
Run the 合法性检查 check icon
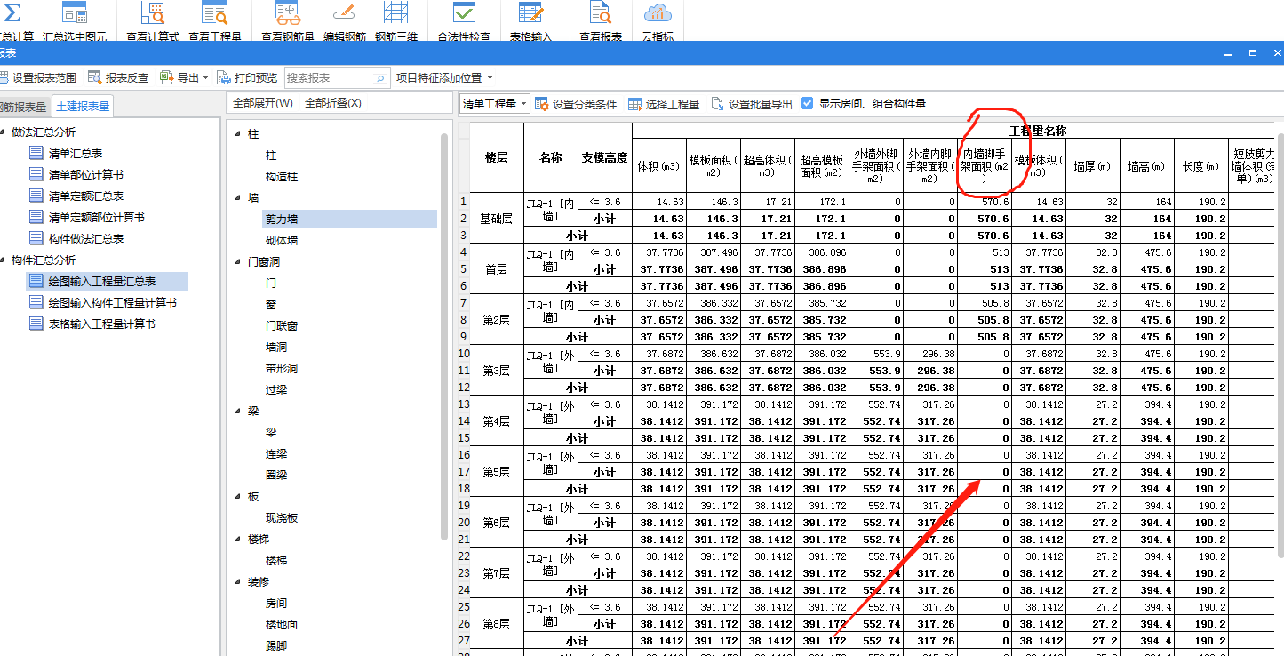point(464,12)
